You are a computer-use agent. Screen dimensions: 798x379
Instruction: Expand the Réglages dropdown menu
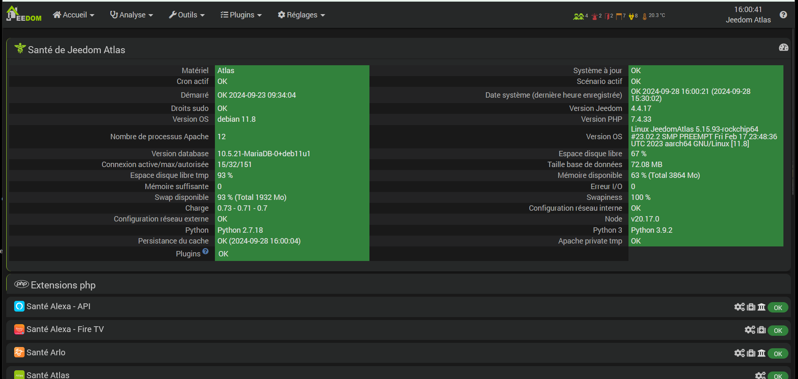(x=302, y=15)
